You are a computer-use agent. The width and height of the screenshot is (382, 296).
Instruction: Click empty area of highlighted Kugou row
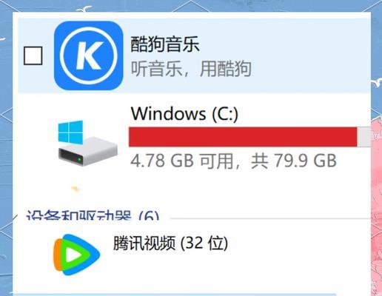pyautogui.click(x=309, y=55)
